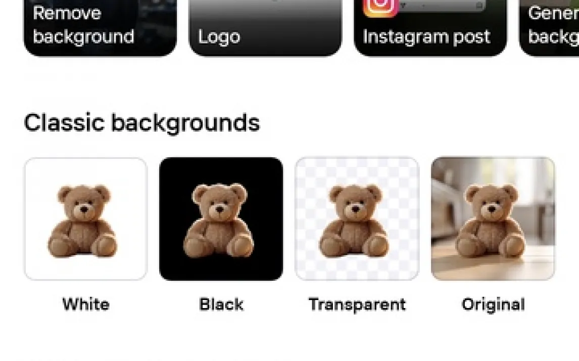Click the teddy bear in the original room photo
579x361 pixels.
click(x=491, y=221)
